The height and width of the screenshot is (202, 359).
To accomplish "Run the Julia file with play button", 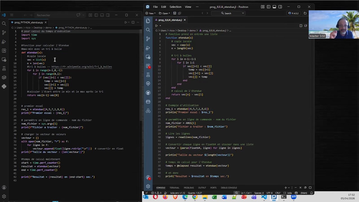I will [x=156, y=26].
